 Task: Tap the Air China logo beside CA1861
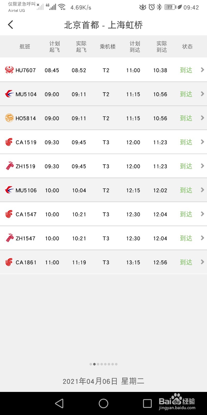tap(9, 262)
